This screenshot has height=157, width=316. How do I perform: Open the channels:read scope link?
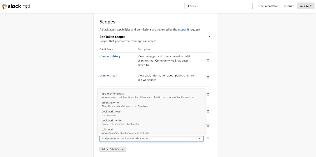coord(108,76)
